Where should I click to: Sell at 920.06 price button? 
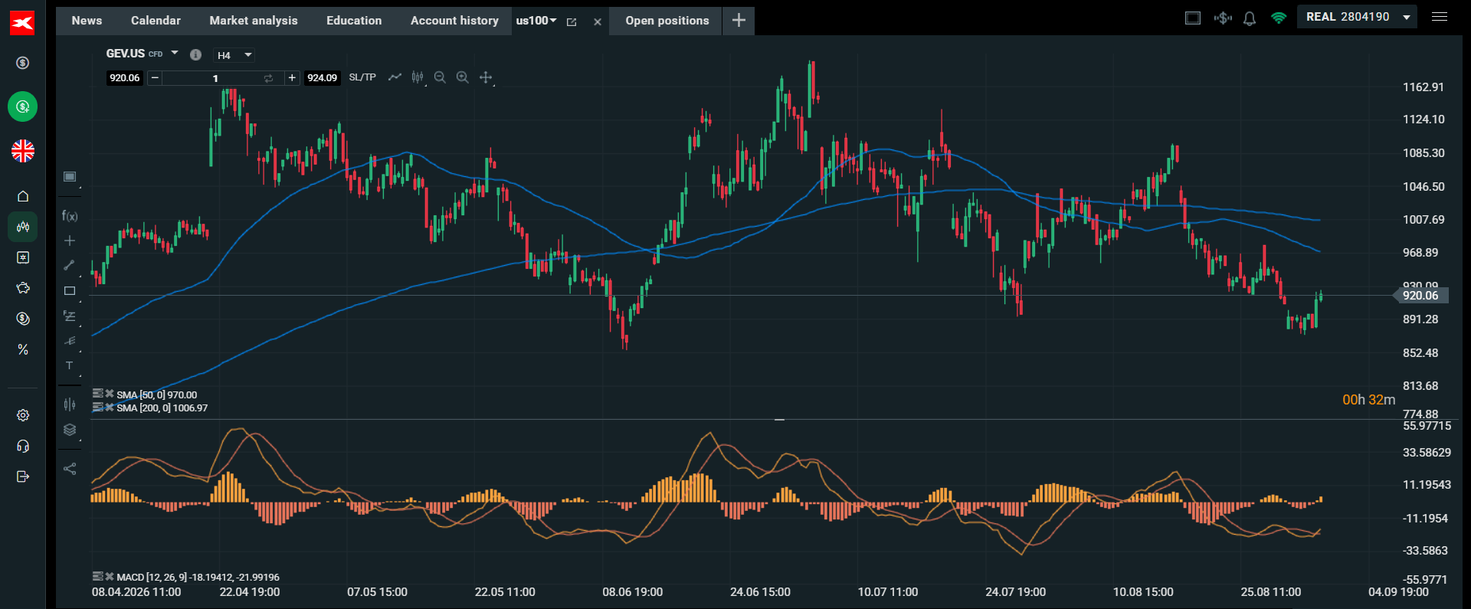(x=124, y=77)
